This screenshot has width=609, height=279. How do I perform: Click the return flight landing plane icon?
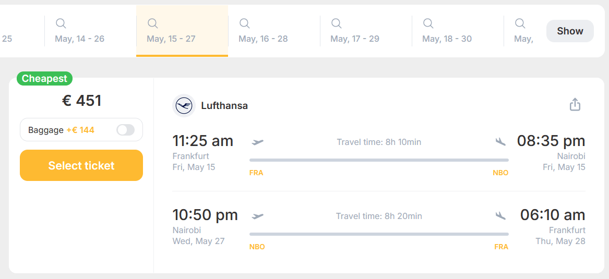500,215
